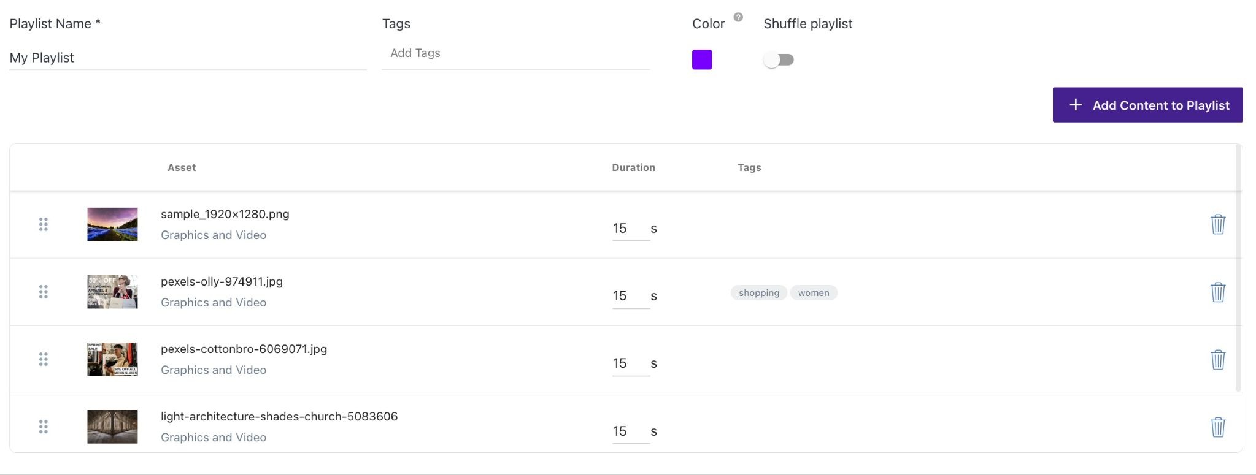Select light-architecture-shades-church-5083606 name
Viewport: 1256px width, 475px height.
(x=279, y=416)
